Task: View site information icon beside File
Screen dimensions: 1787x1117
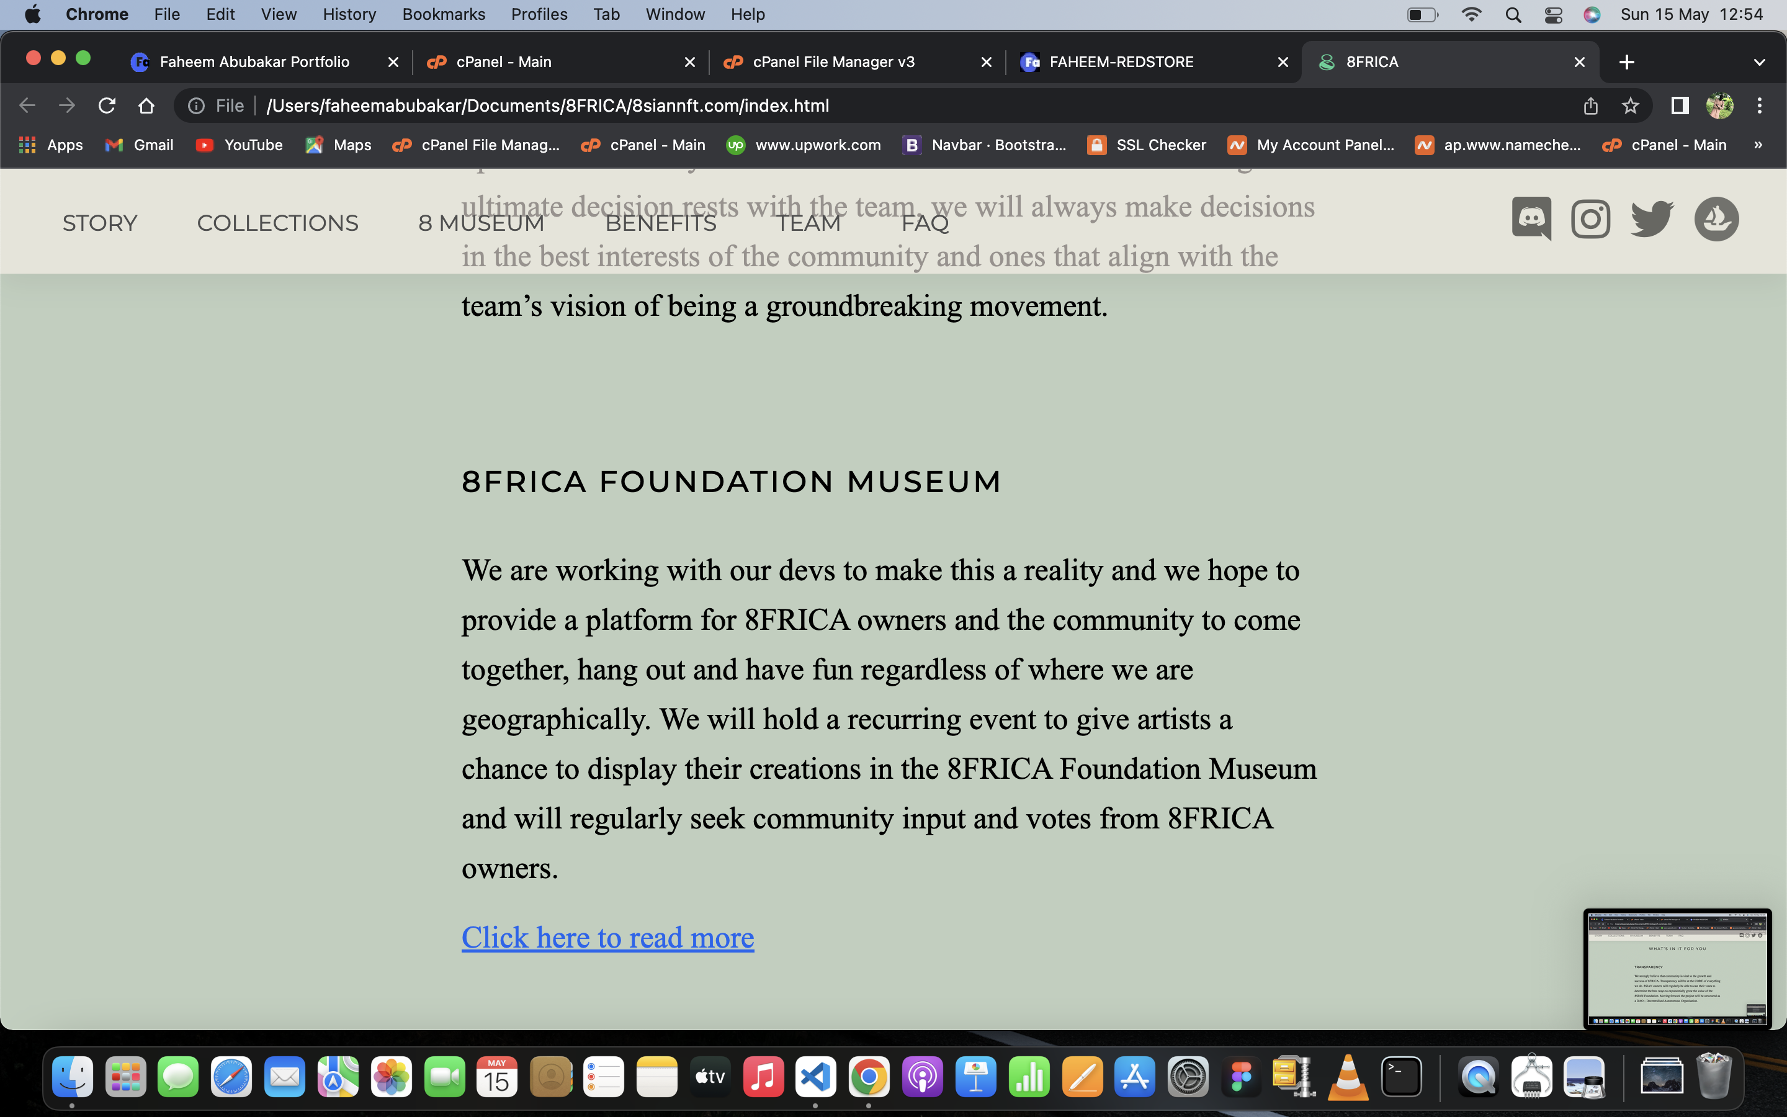Action: pos(197,105)
